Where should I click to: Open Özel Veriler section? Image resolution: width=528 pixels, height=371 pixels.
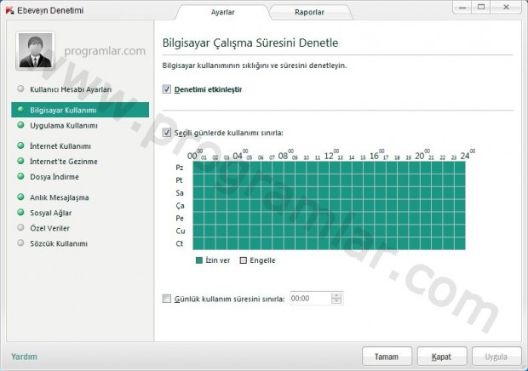pos(50,228)
